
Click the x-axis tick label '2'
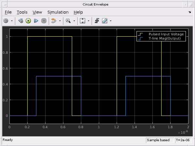coord(188,127)
